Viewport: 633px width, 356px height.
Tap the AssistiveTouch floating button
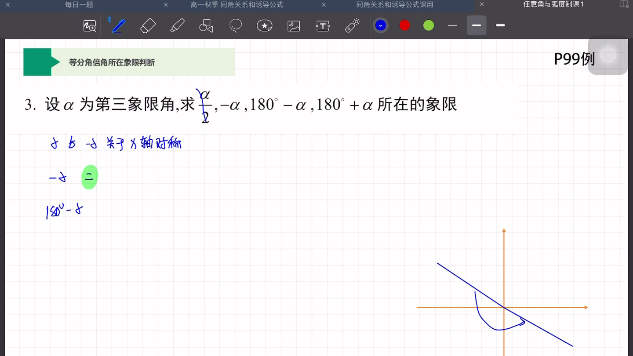608,55
